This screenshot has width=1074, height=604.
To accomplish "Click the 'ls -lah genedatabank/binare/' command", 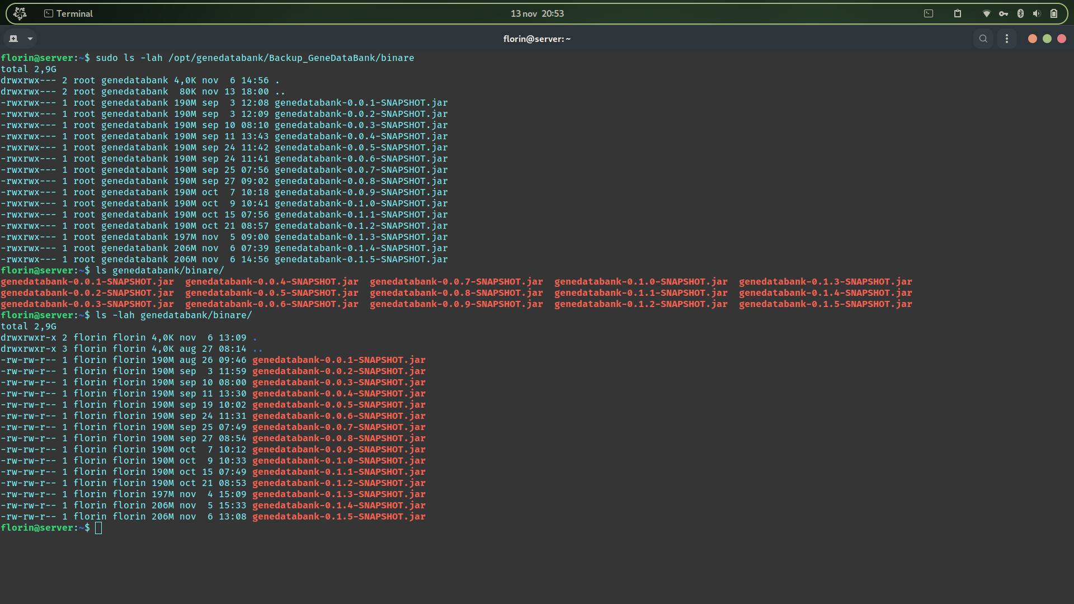I will pos(174,315).
